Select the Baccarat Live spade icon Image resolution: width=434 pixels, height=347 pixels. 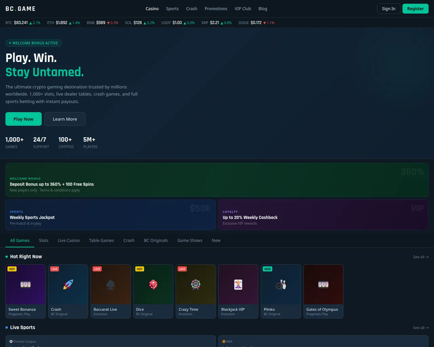[111, 284]
